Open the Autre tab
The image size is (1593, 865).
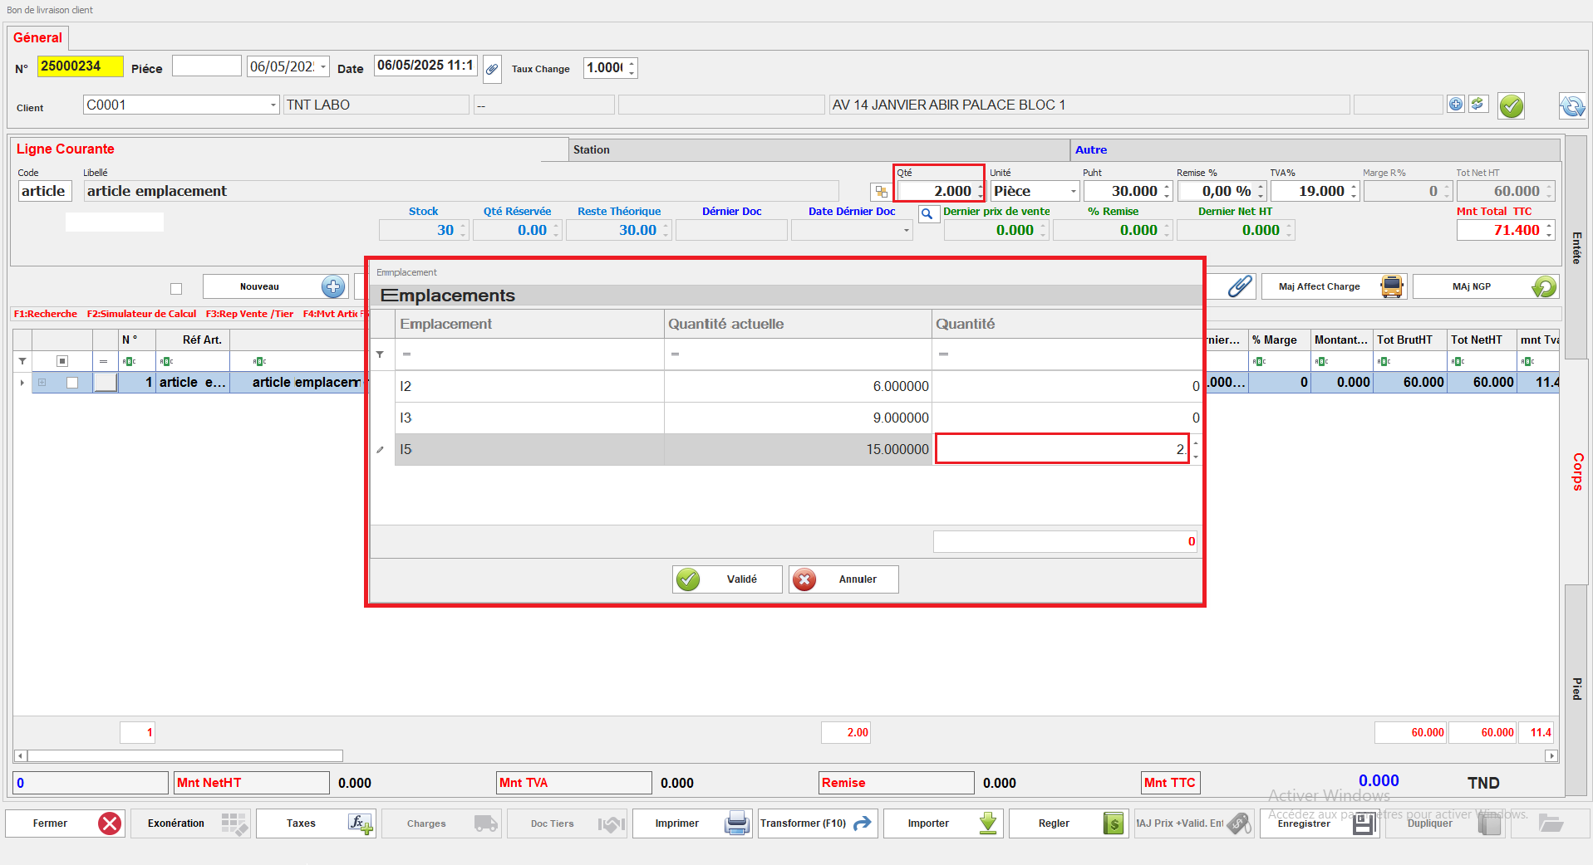1090,150
